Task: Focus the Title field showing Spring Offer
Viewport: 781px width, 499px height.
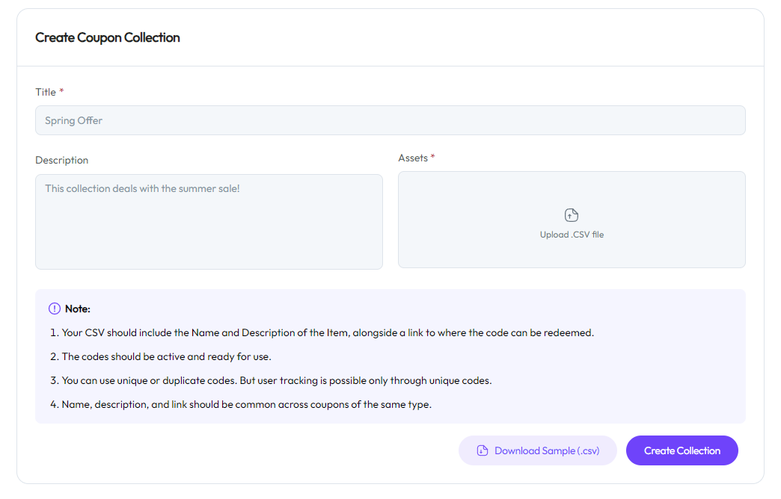Action: coord(390,120)
